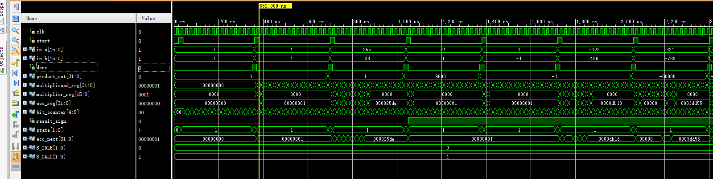
Task: Click the -789 segment in in_b waveform
Action: [670, 58]
